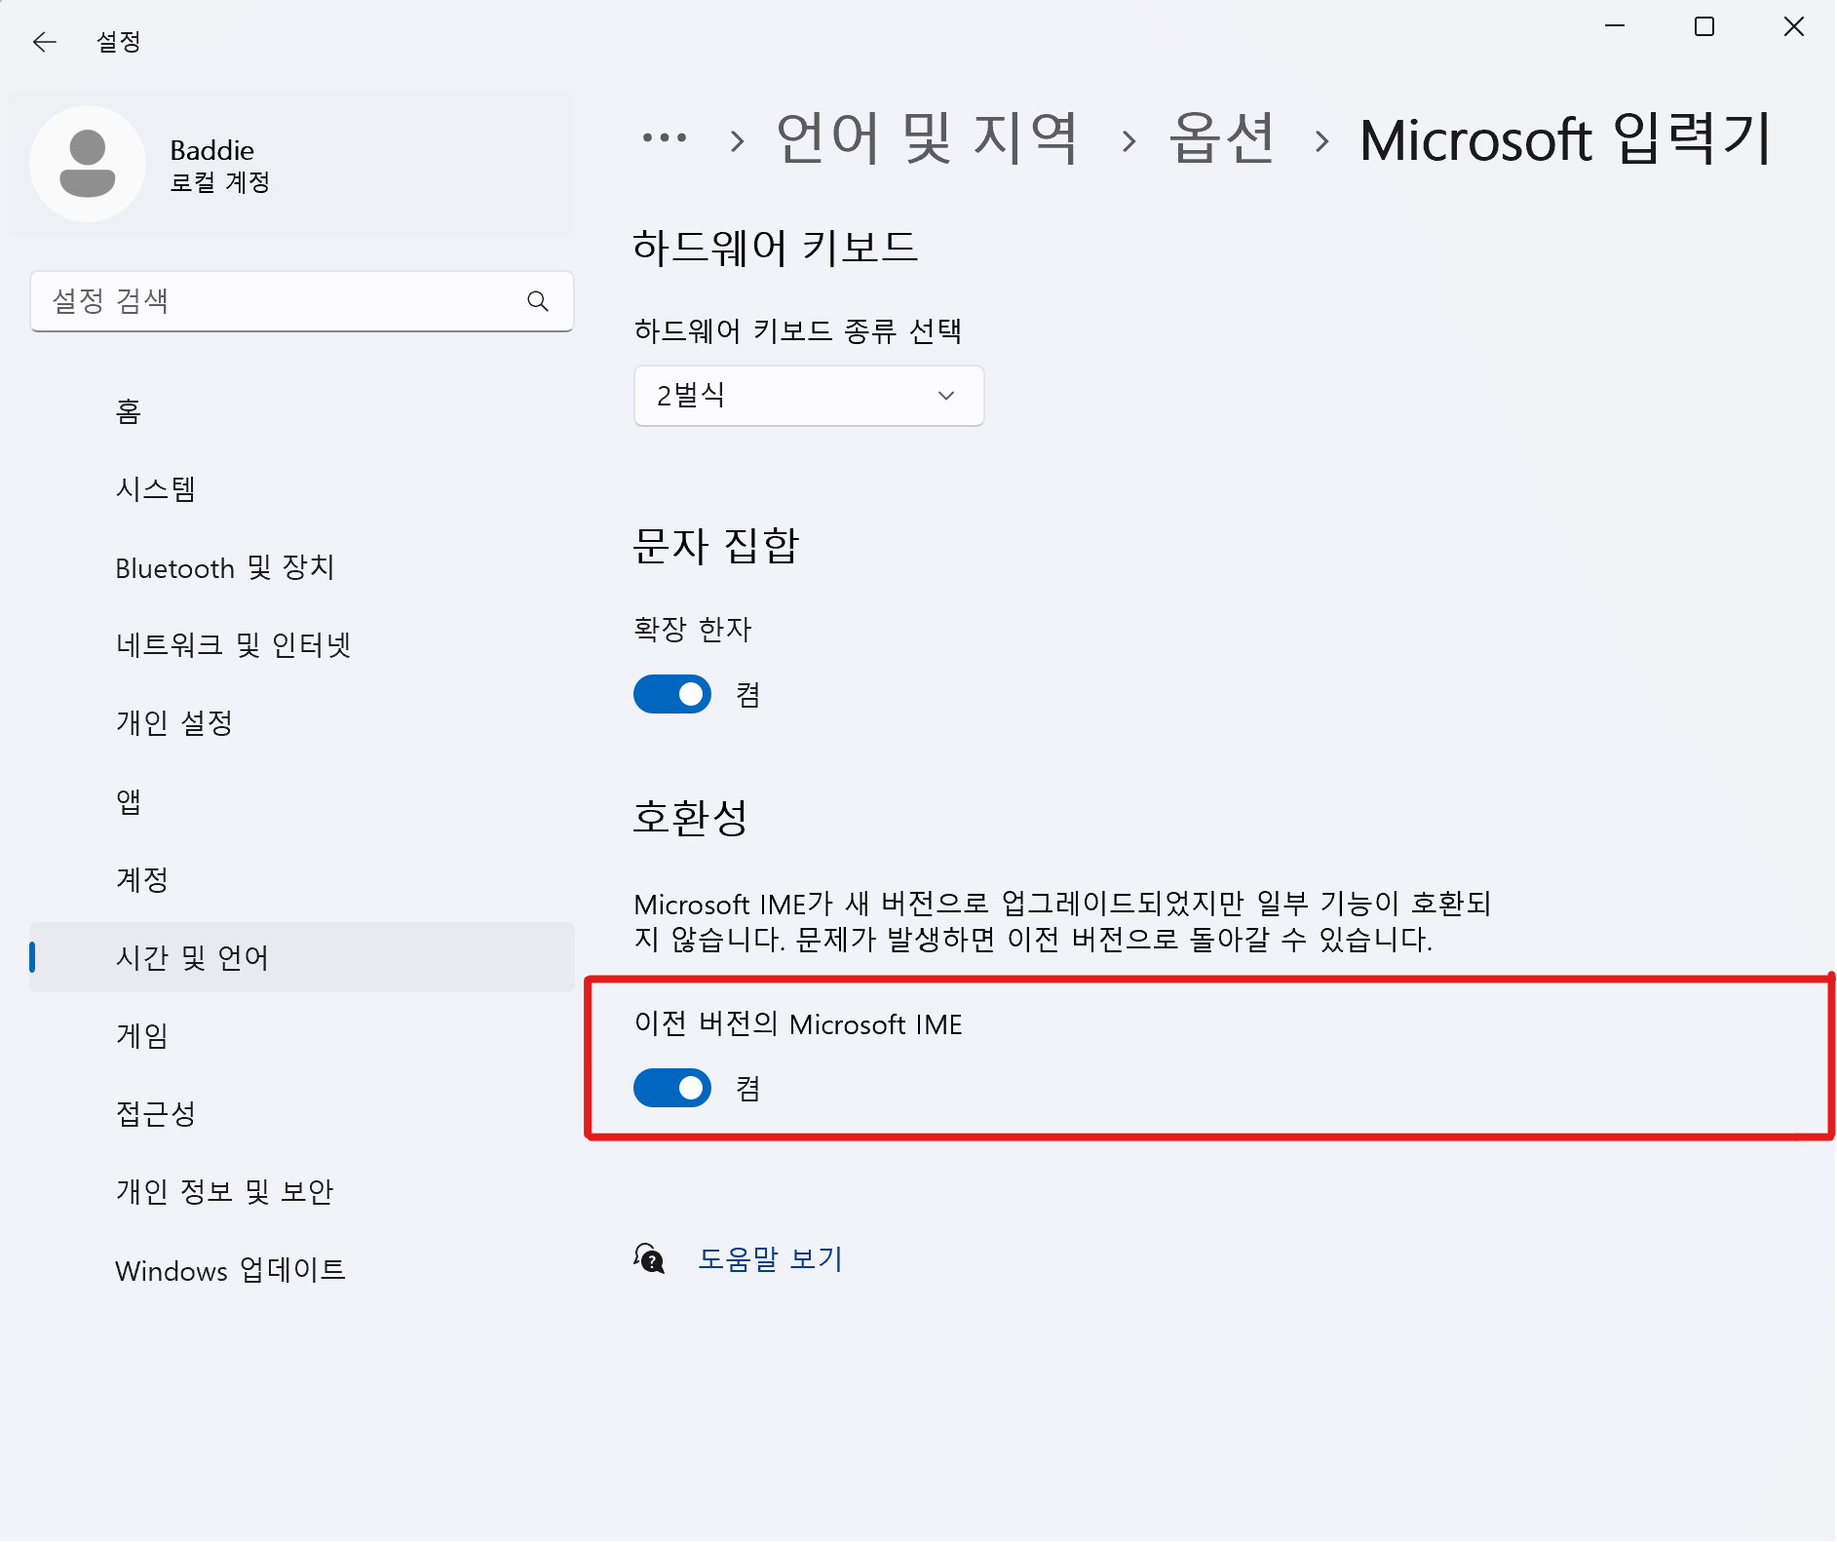Open the 도움말 보기 link

[770, 1258]
